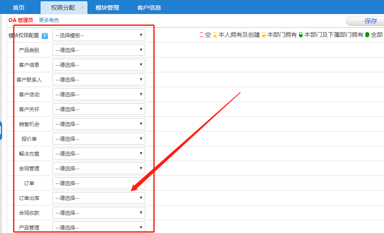Viewport: 384px width, 233px height.
Task: Click the green 本部门及下属部门拥有 legend icon
Action: (301, 35)
